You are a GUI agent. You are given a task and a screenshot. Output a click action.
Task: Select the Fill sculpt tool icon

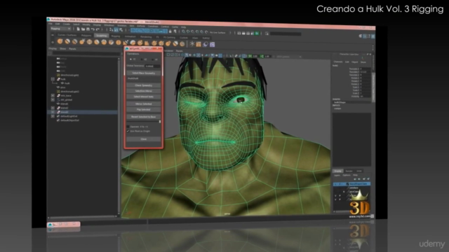click(147, 43)
